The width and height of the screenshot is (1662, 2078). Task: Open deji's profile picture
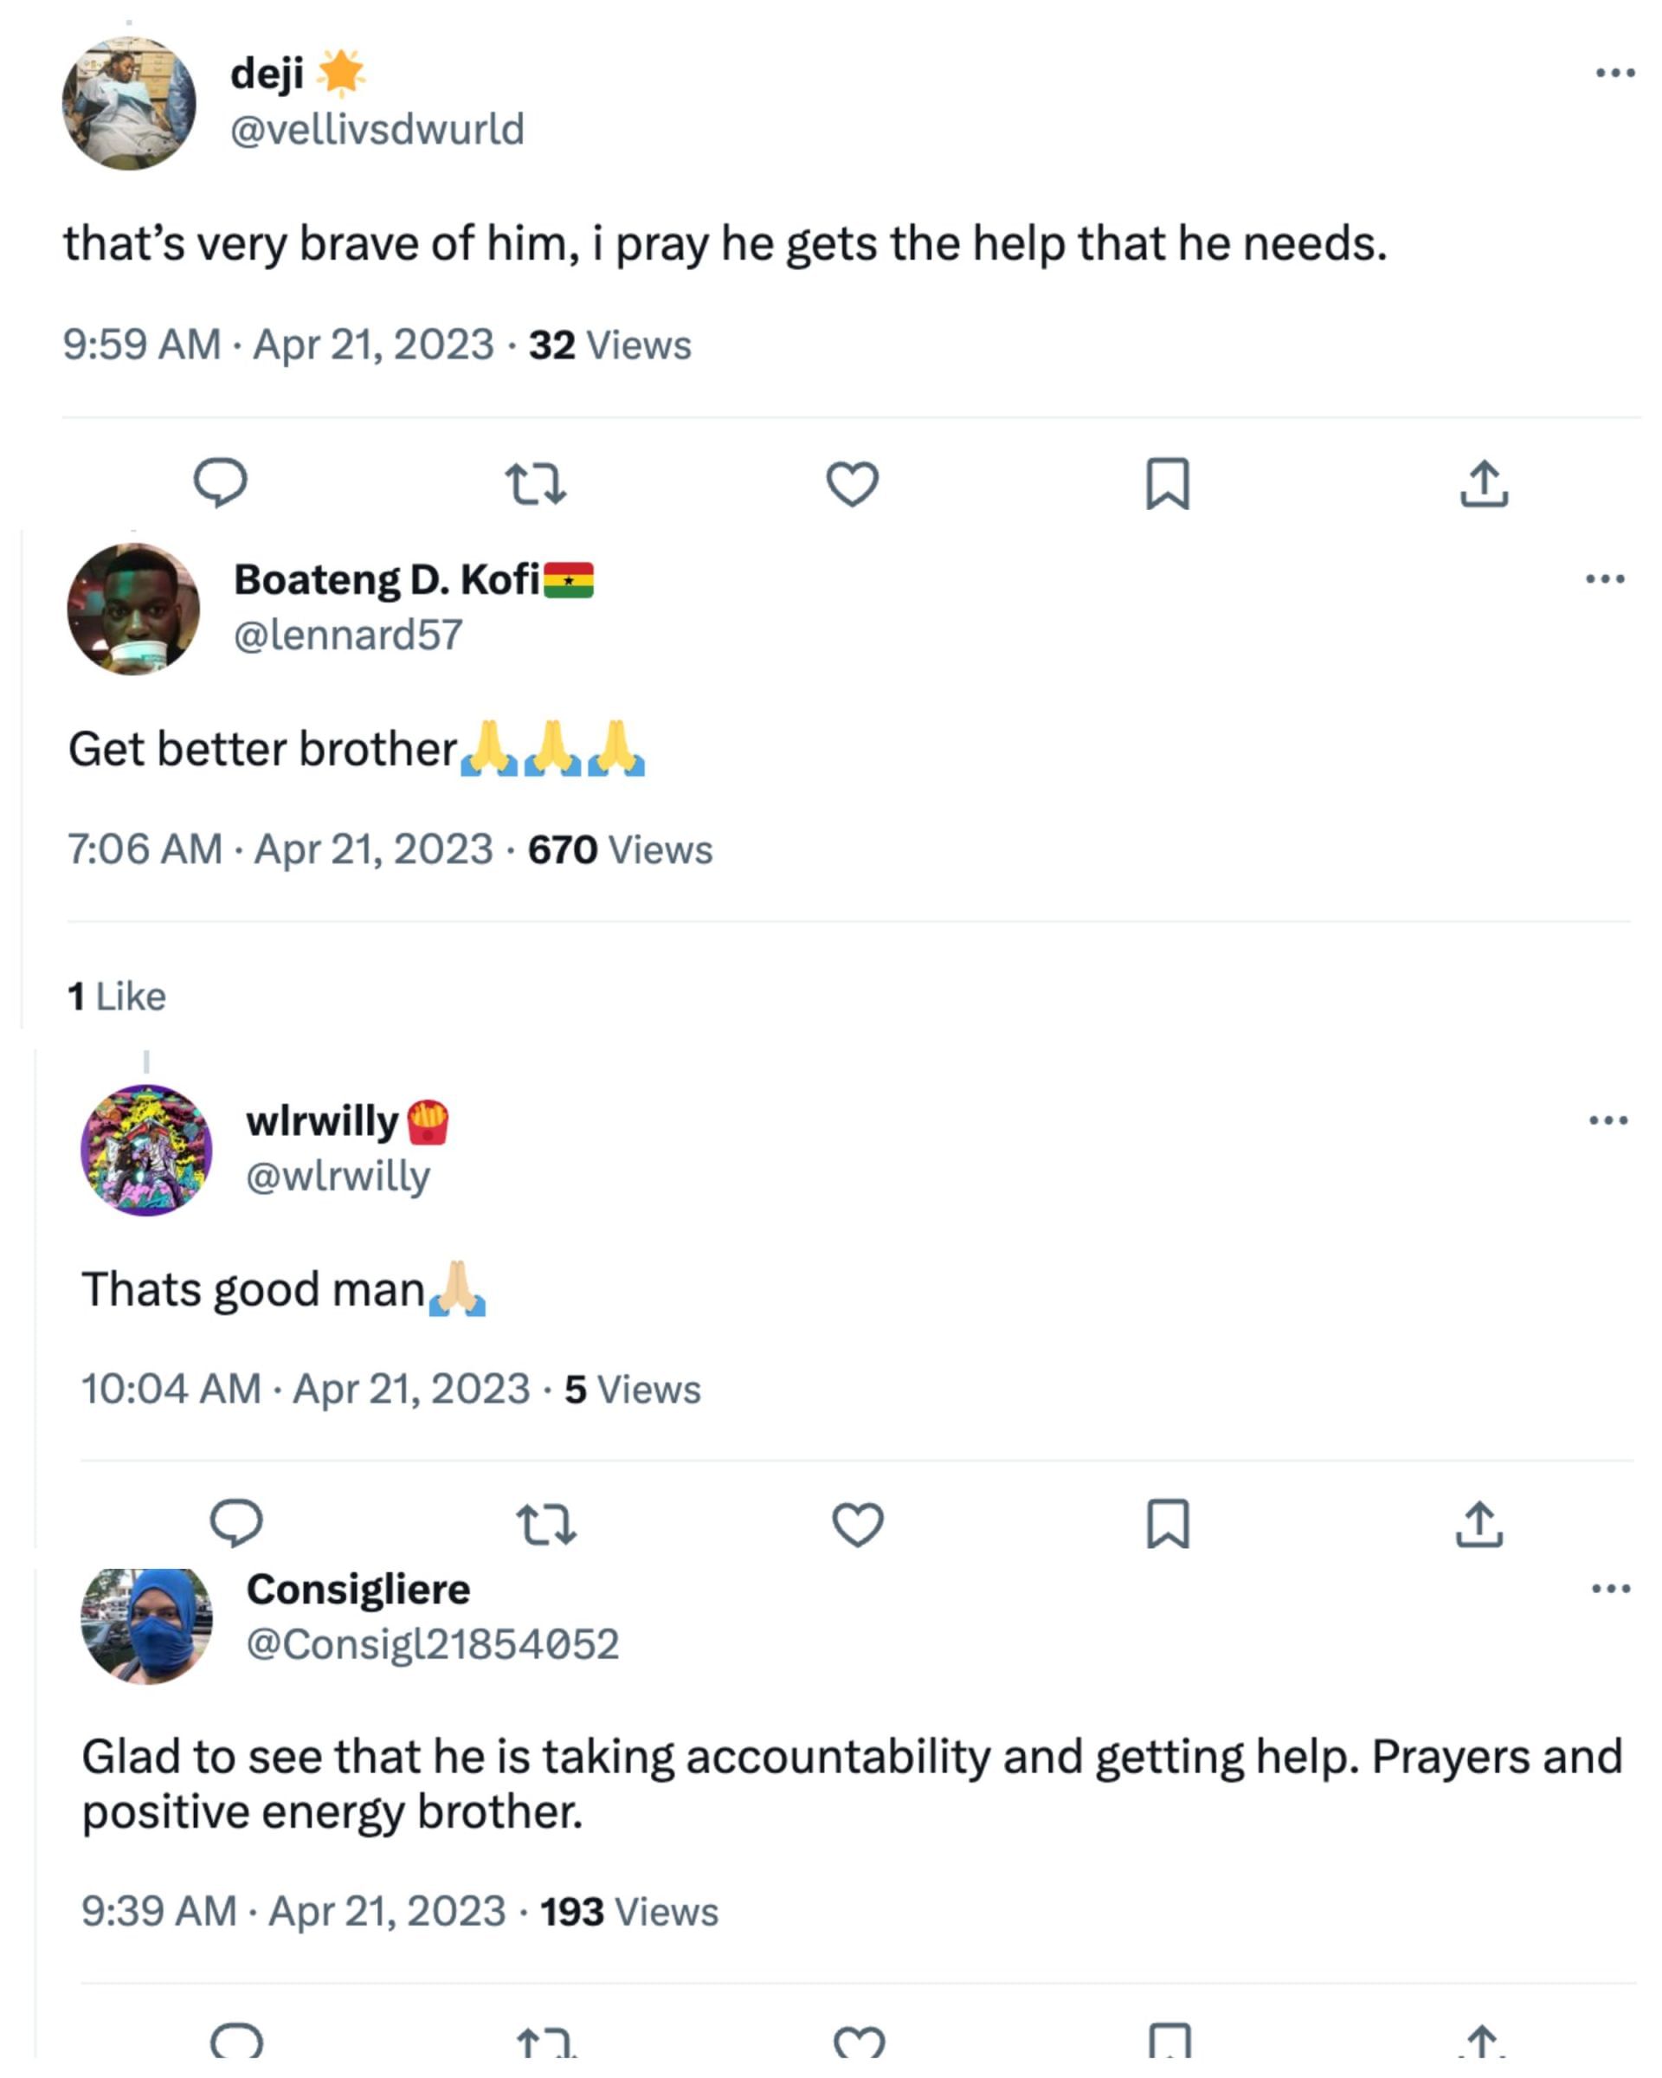coord(129,103)
